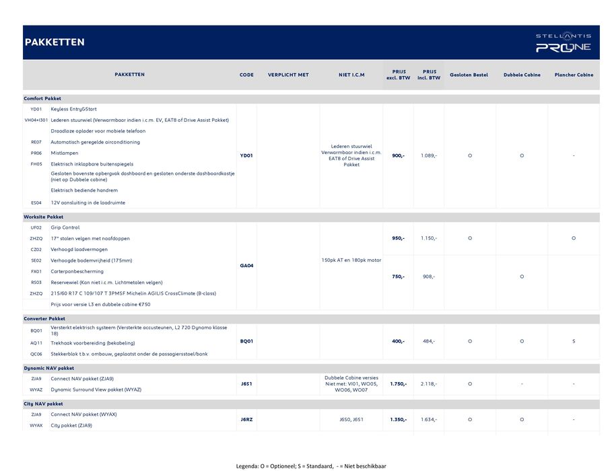This screenshot has height=471, width=610.
Task: Click the 1.750,- price excluding BTW
Action: point(398,384)
